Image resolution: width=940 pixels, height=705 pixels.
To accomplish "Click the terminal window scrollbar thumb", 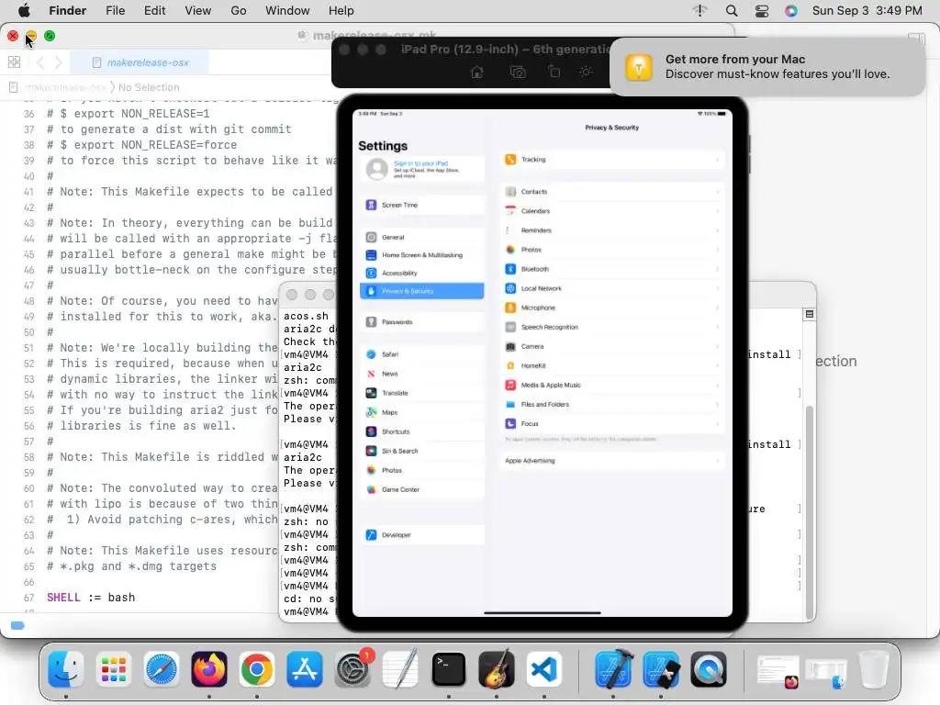I will coord(810,512).
